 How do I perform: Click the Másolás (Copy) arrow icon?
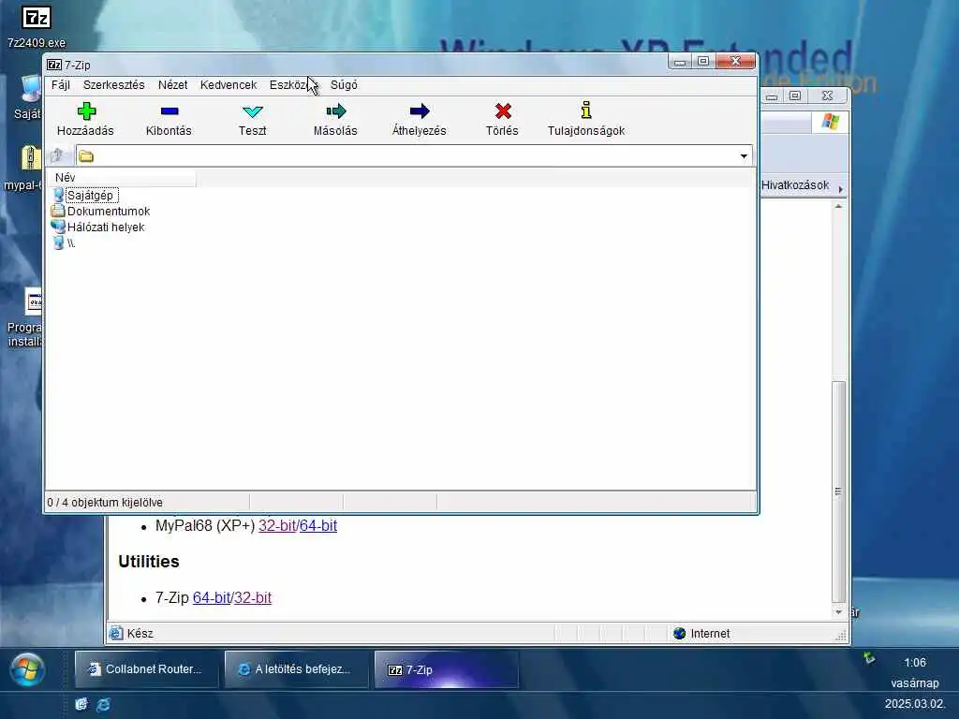pyautogui.click(x=336, y=110)
